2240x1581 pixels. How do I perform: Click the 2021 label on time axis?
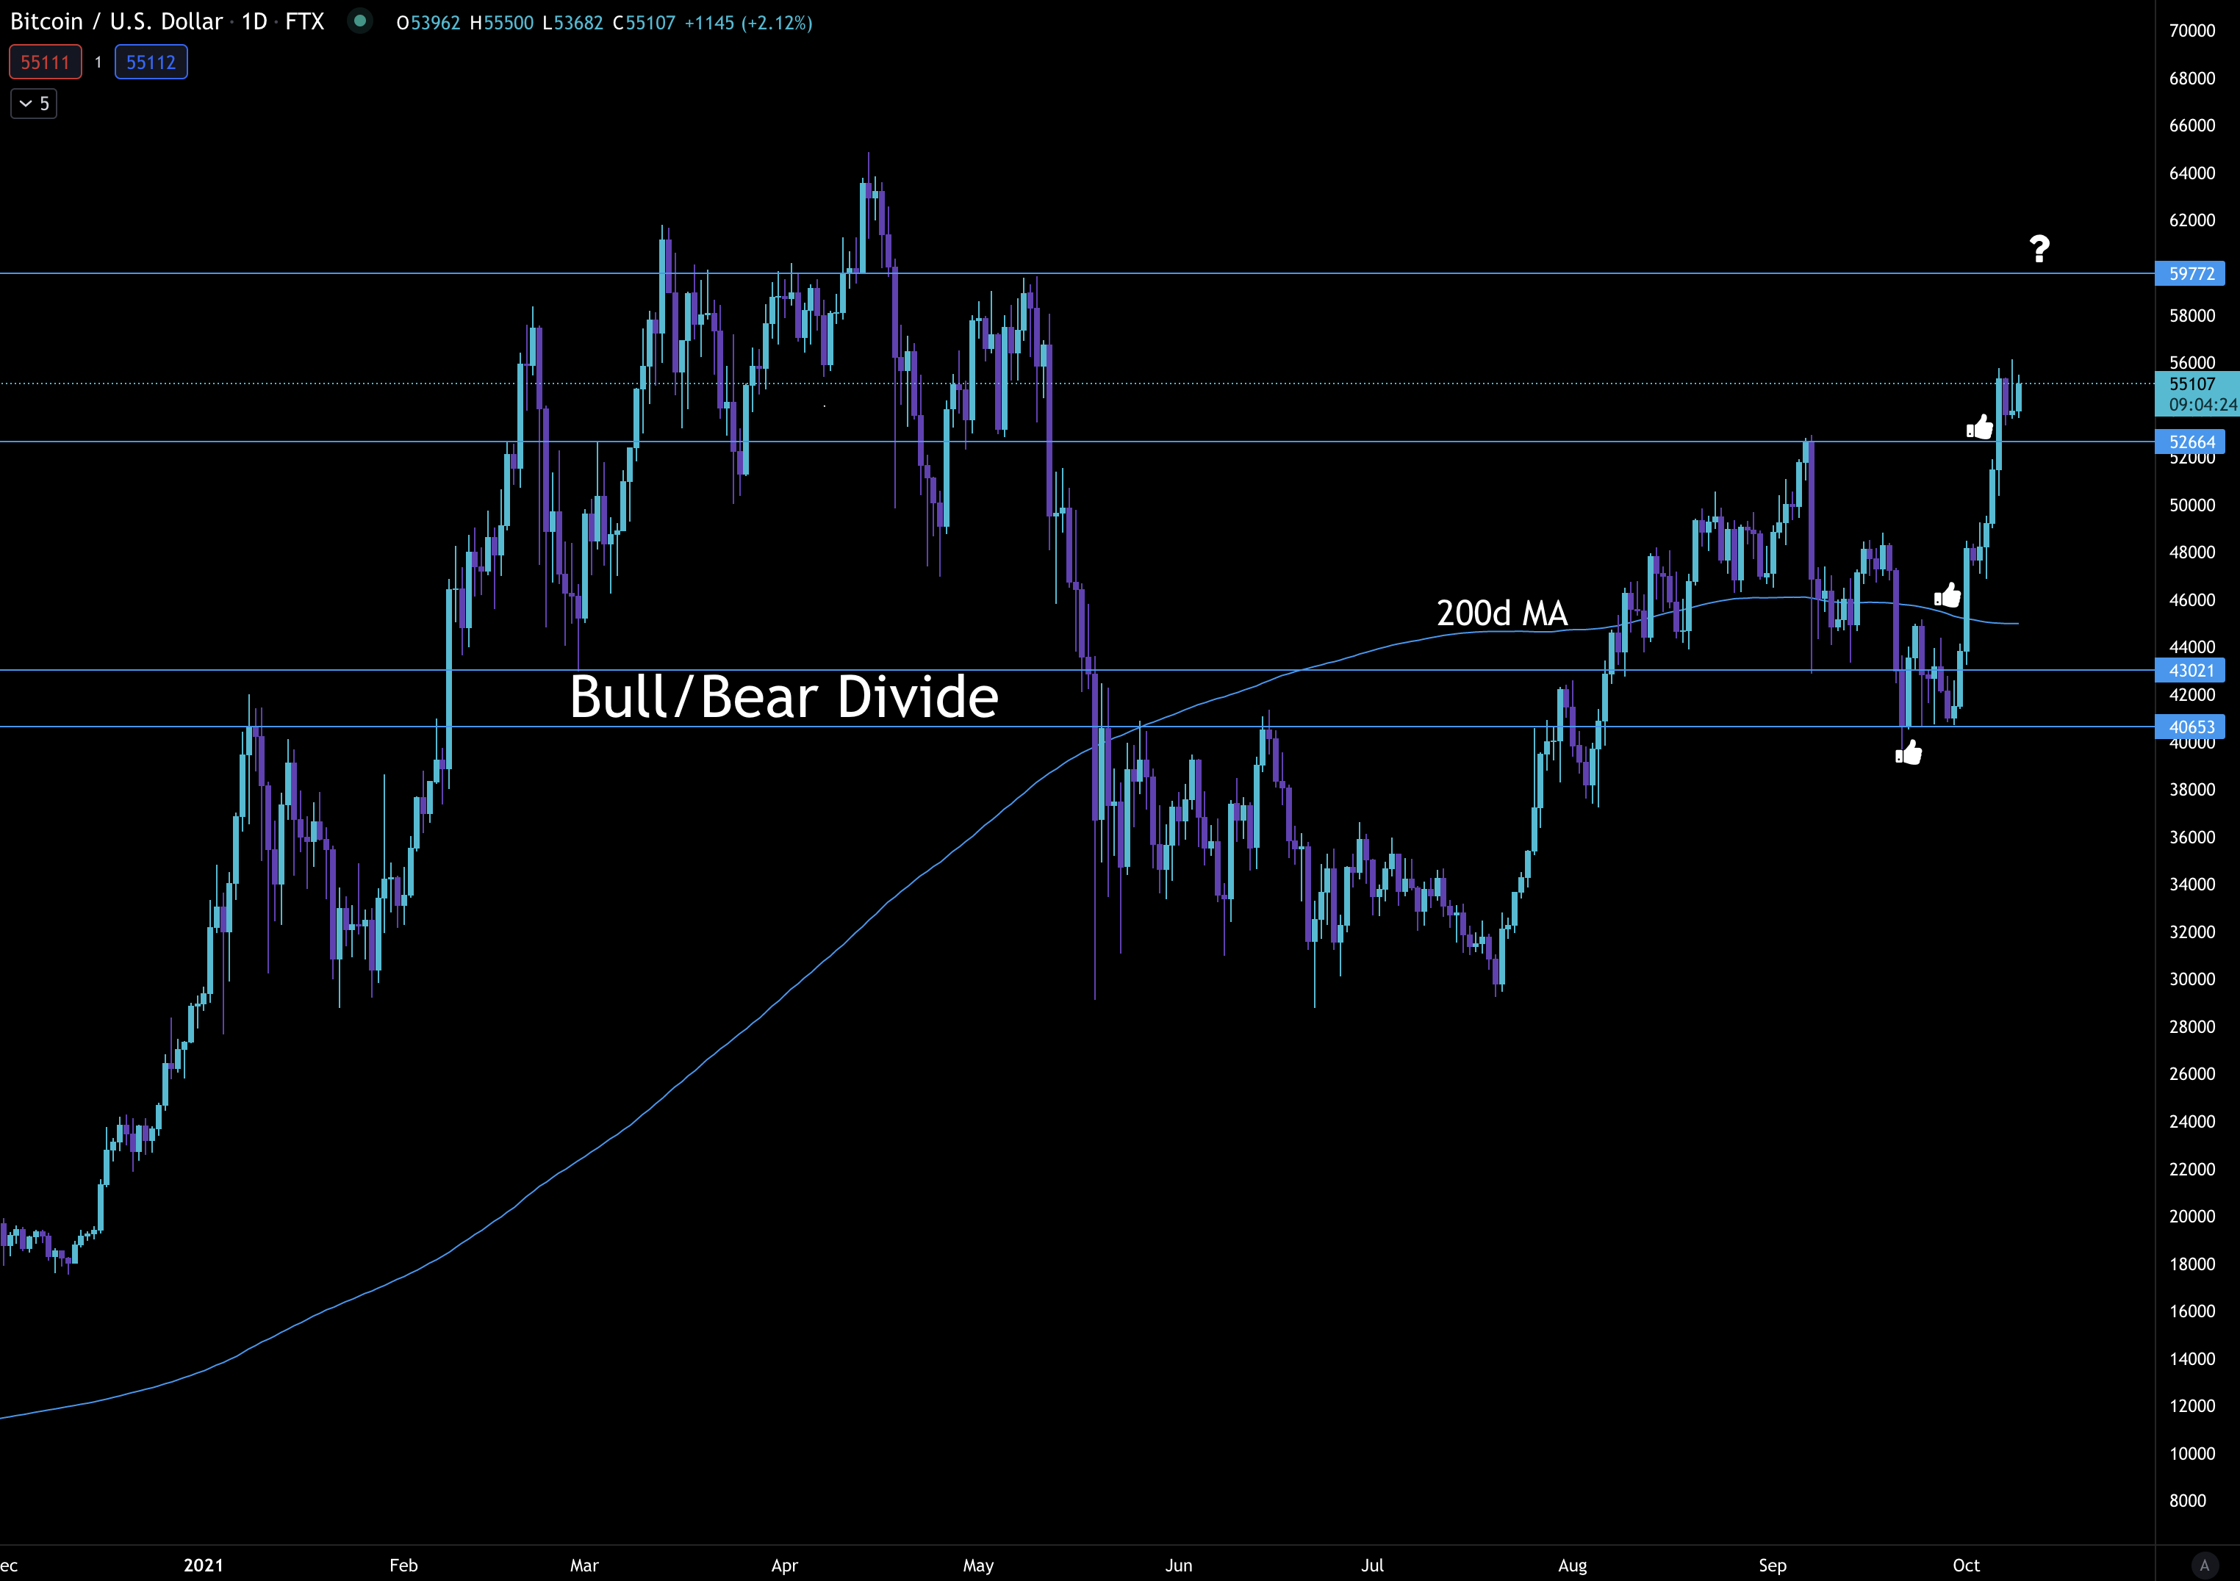pyautogui.click(x=204, y=1566)
